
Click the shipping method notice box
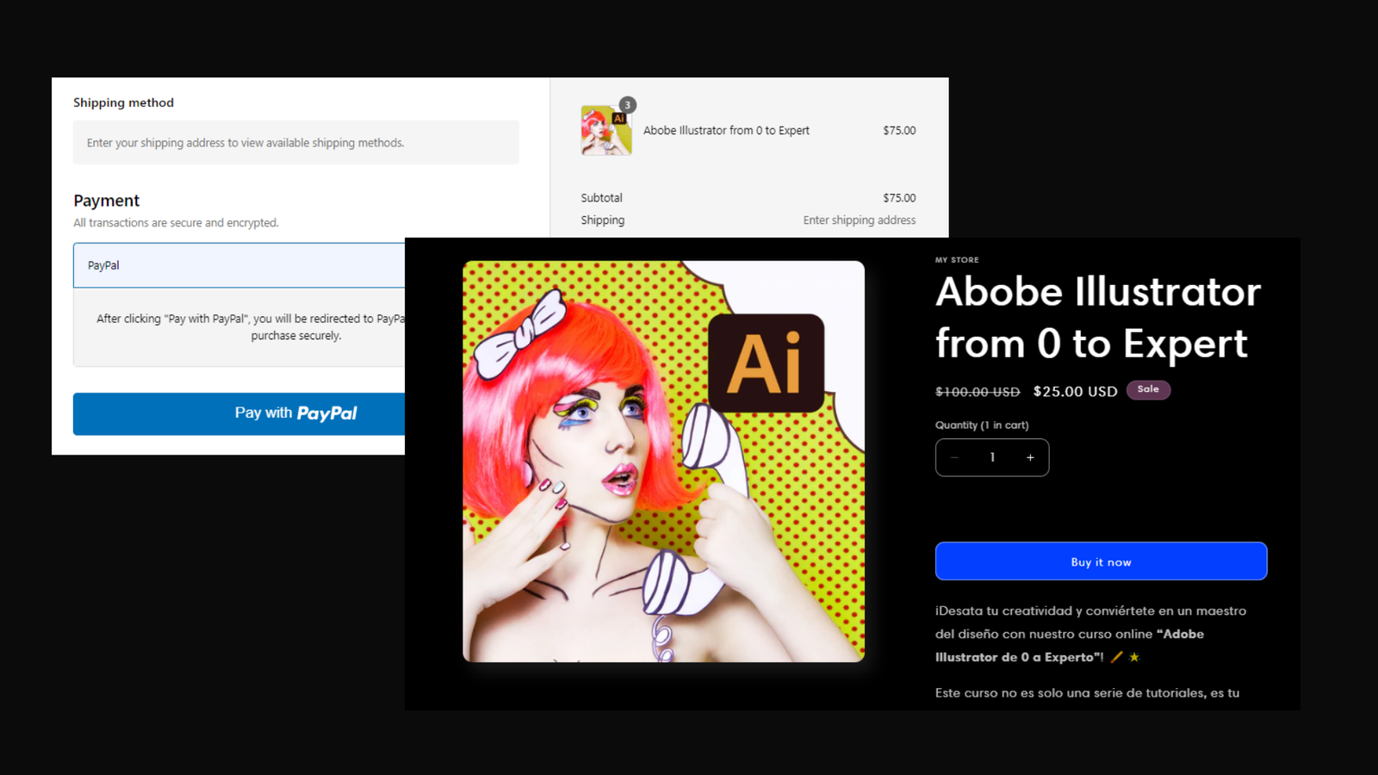coord(296,143)
